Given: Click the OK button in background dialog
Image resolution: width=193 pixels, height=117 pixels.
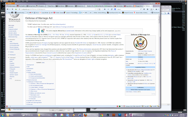Looking at the screenshot, I should tap(53, 110).
